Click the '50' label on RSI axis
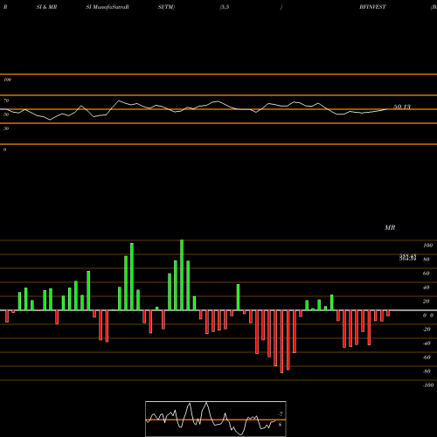This screenshot has height=437, width=437. [6, 114]
